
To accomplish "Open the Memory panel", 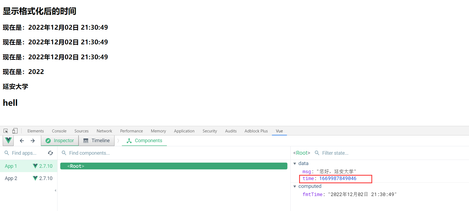I will point(158,131).
